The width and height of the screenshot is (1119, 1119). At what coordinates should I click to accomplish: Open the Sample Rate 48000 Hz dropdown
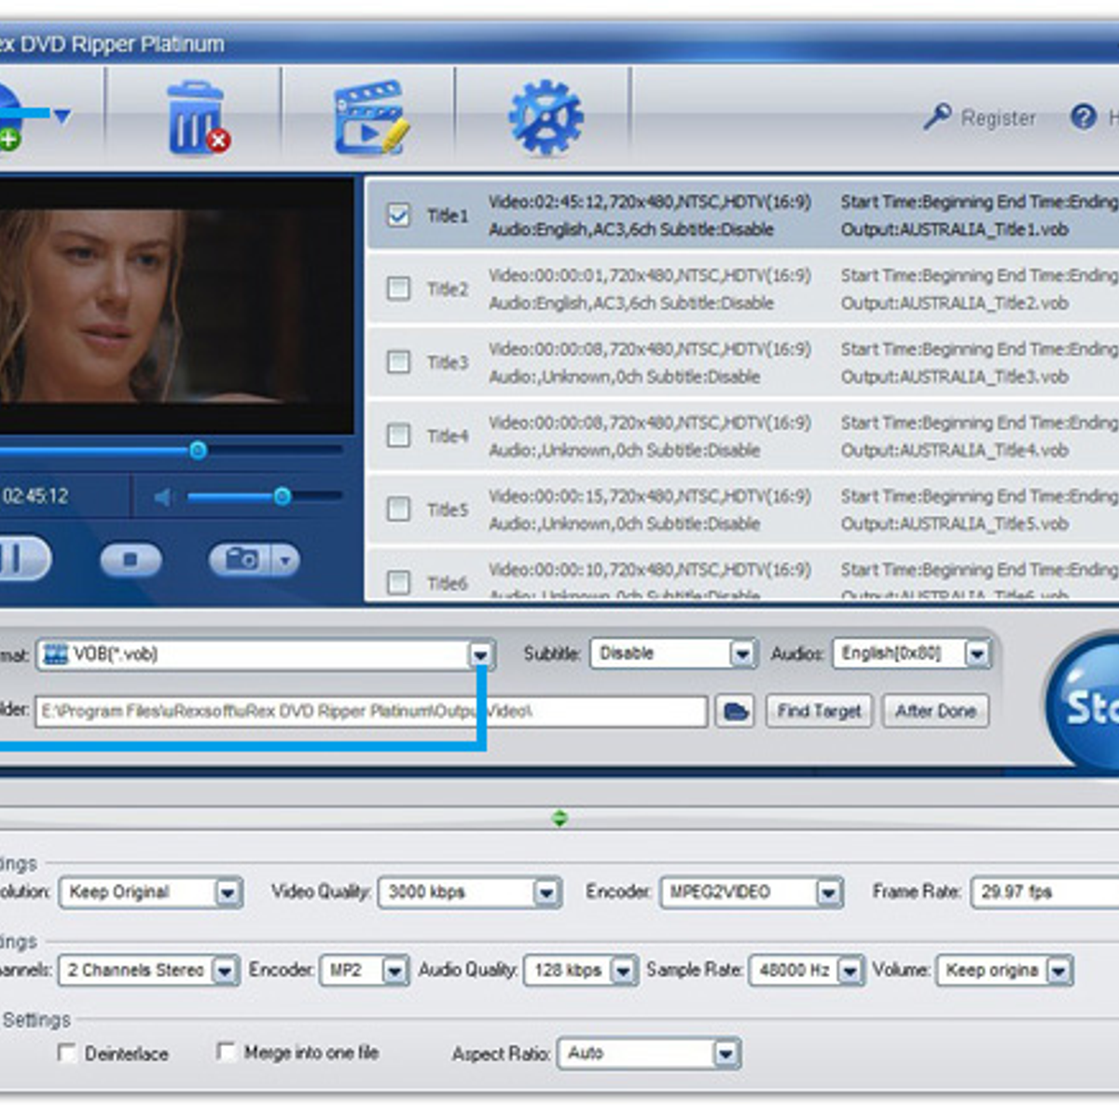click(850, 971)
